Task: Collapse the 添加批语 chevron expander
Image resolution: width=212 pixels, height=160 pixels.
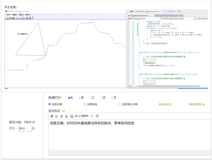Action: pos(64,111)
